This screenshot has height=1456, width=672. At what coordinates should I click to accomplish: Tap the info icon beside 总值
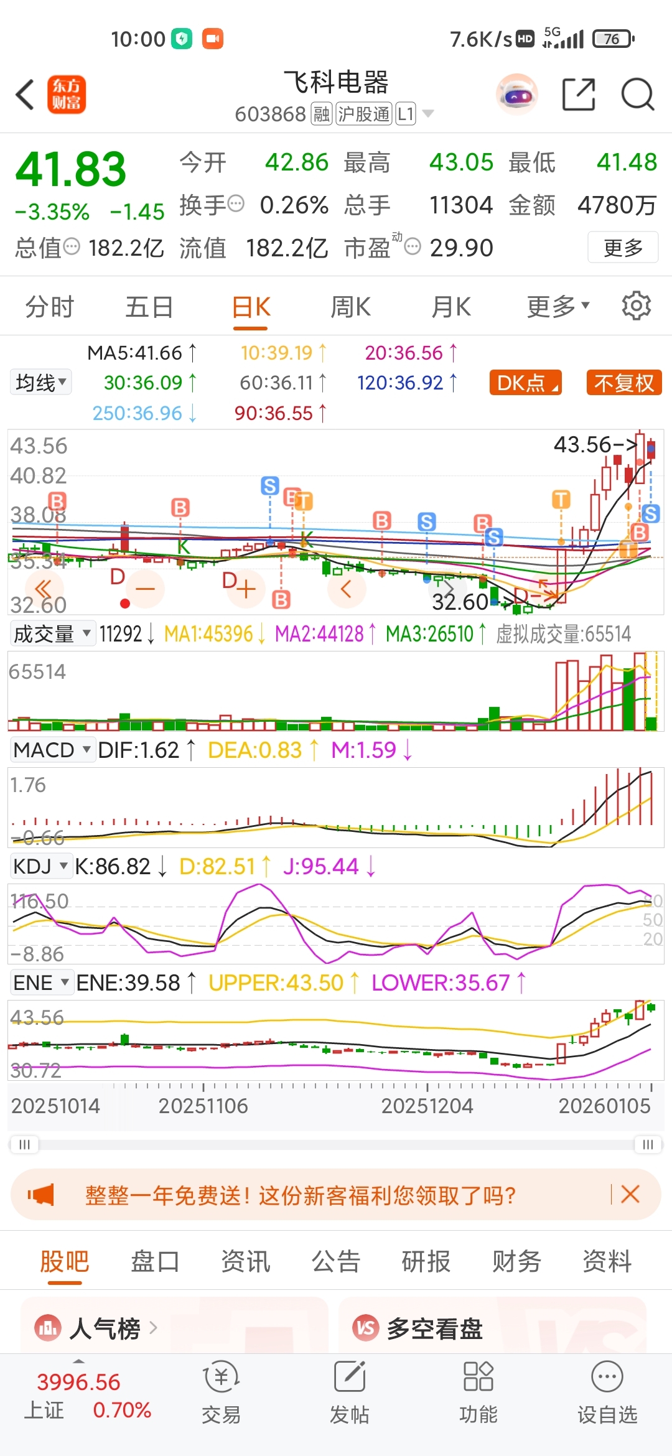(72, 246)
